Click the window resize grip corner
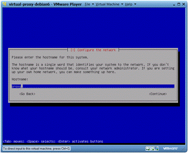 click(184, 149)
